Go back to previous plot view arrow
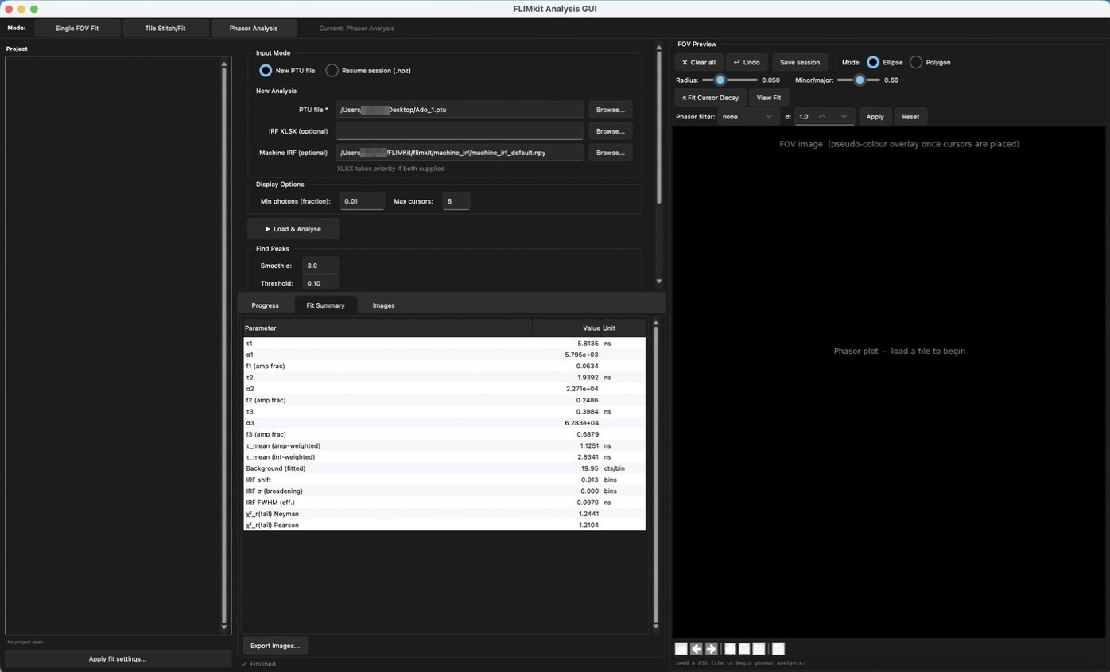Viewport: 1110px width, 672px height. [696, 649]
